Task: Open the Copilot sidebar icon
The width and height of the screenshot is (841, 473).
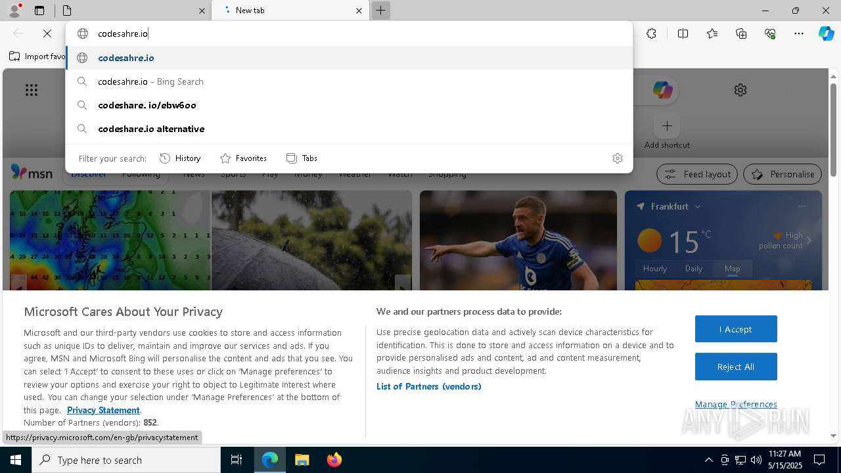Action: coord(827,34)
